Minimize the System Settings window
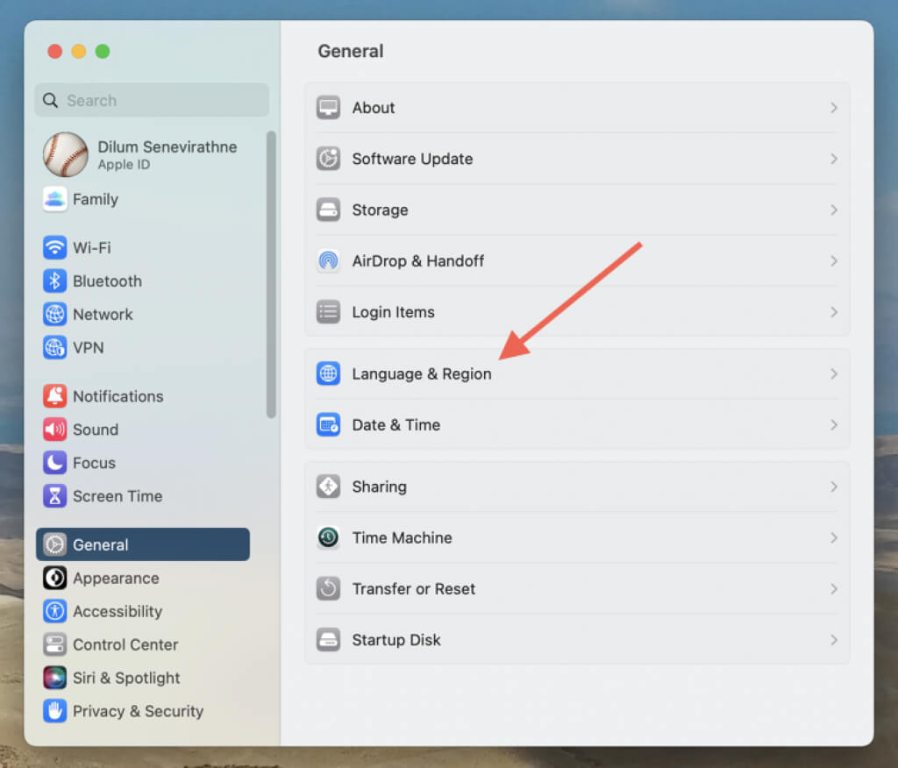 point(78,52)
